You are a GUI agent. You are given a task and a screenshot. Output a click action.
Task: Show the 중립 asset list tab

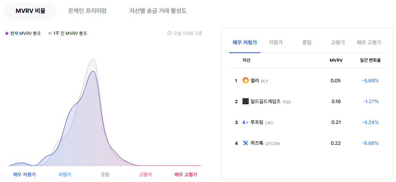tap(307, 42)
